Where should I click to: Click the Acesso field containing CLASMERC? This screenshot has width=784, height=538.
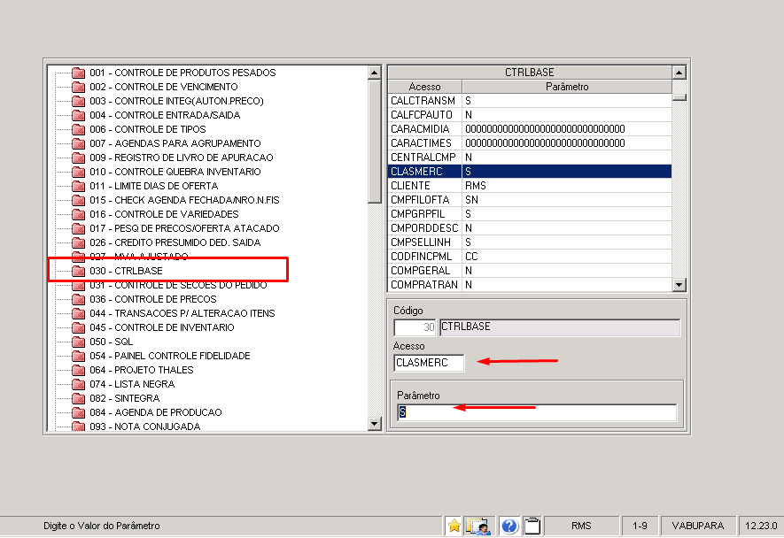click(x=429, y=363)
